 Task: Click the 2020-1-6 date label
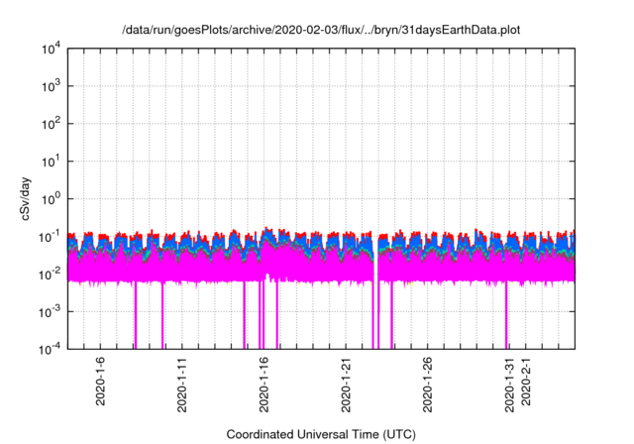click(100, 381)
